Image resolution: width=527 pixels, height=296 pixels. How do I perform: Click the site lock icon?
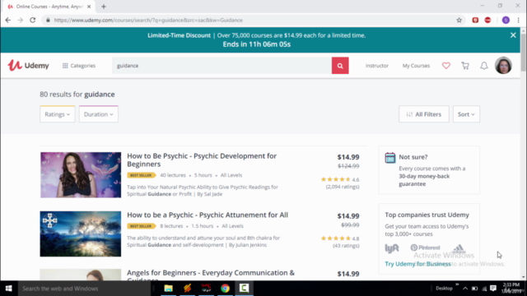[48, 20]
